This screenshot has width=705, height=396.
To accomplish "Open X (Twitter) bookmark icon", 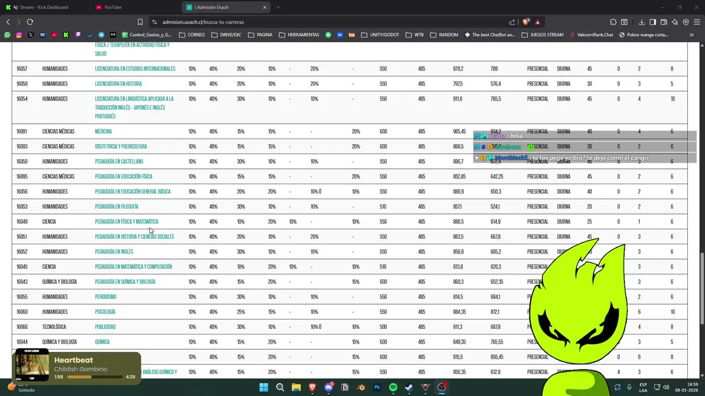I will pyautogui.click(x=30, y=35).
